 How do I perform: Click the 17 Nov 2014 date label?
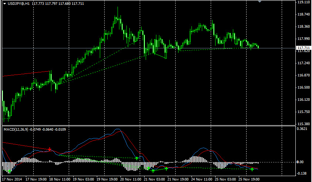click(x=12, y=179)
